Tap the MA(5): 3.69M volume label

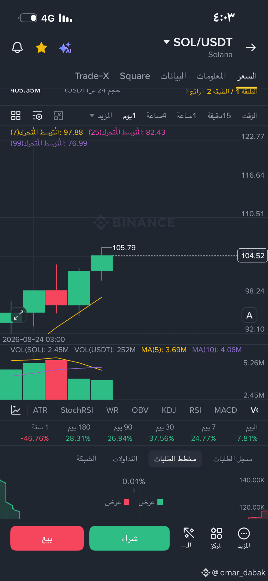click(164, 350)
